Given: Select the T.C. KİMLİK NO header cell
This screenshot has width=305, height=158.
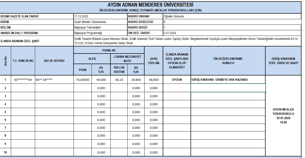Looking at the screenshot, I should [x=23, y=61].
